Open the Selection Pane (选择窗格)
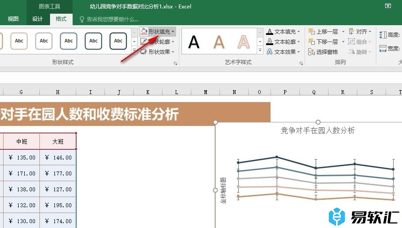 323,52
